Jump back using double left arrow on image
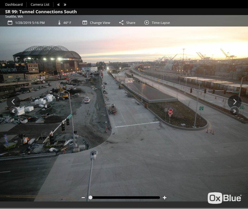The image size is (248, 209). 13,111
